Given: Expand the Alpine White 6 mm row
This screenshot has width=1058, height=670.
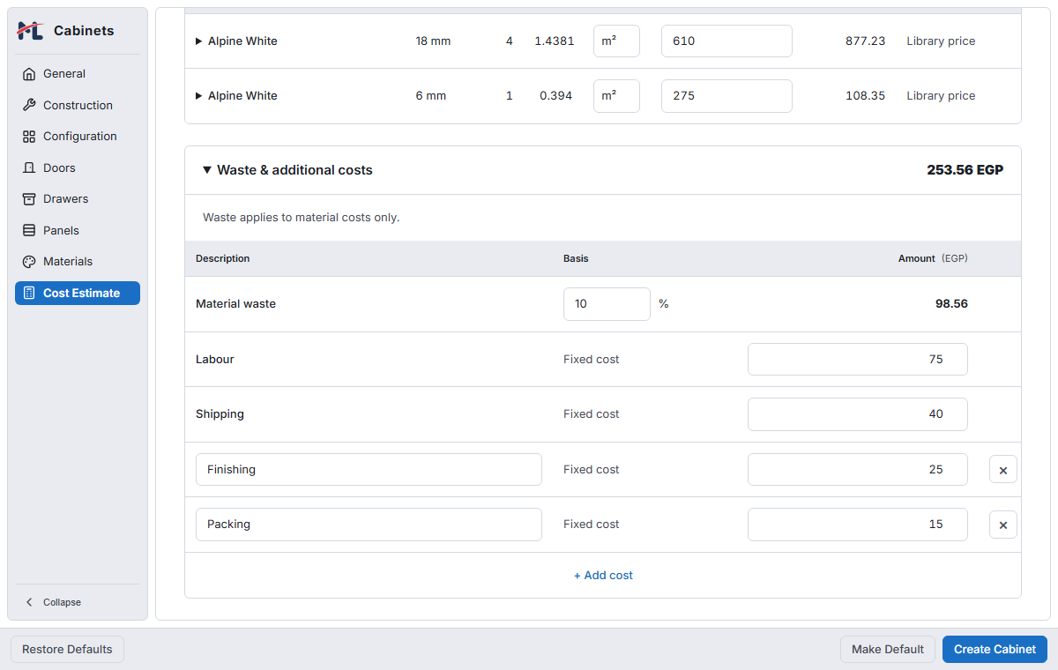Looking at the screenshot, I should [x=198, y=96].
